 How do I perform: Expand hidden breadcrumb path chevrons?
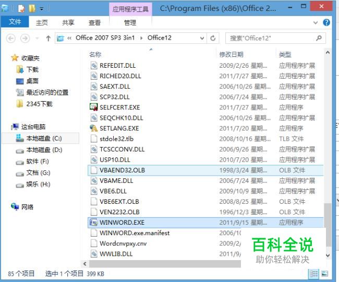[69, 38]
